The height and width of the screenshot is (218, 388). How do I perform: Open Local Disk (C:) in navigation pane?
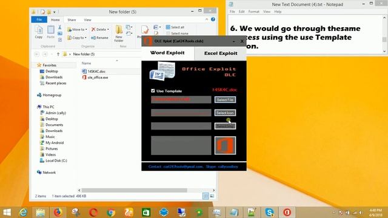(56, 160)
